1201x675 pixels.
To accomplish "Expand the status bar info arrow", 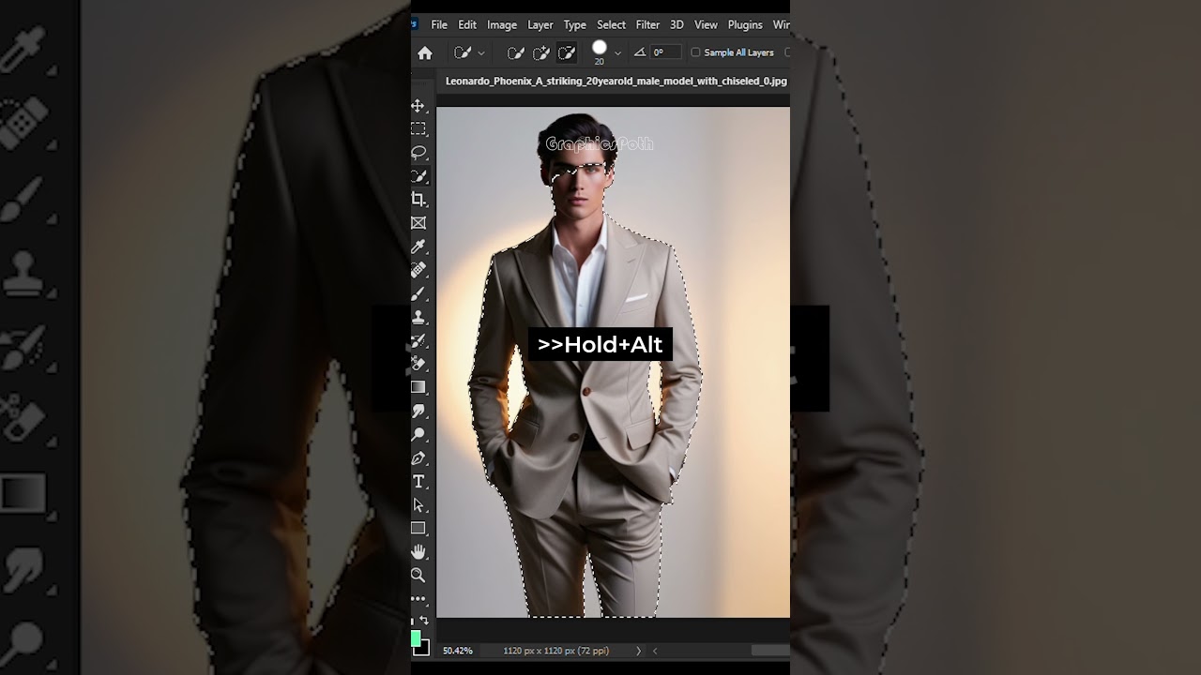I will (x=639, y=651).
